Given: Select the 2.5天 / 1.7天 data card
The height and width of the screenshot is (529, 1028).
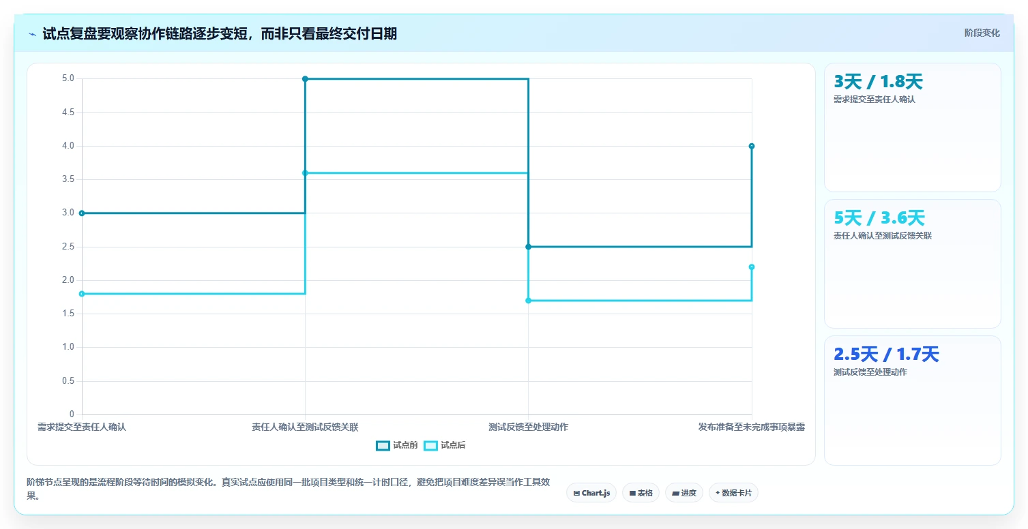Looking at the screenshot, I should [913, 400].
